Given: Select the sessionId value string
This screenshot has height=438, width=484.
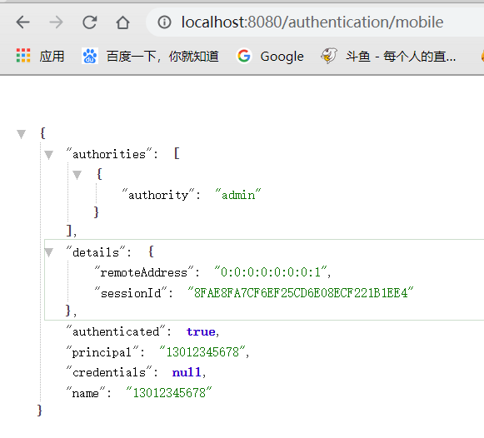Looking at the screenshot, I should click(301, 292).
